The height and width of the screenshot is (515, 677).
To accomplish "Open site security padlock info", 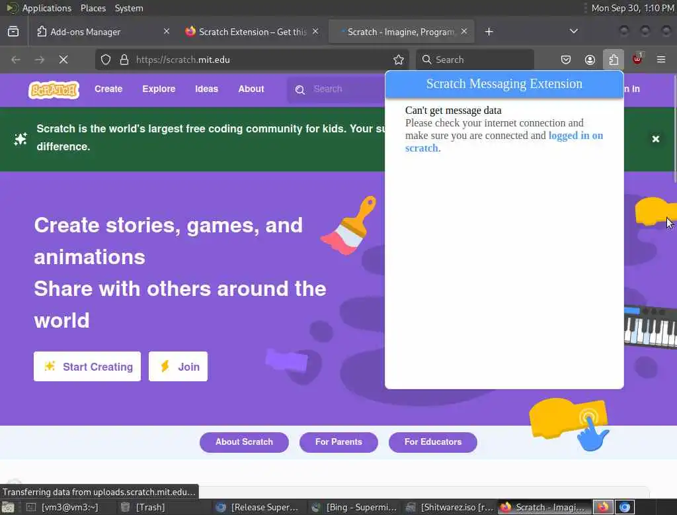I will 124,60.
